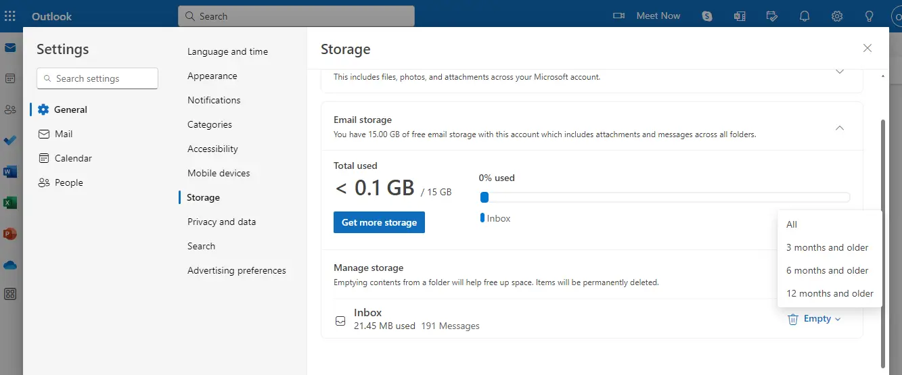Open the Empty dropdown for Inbox
The height and width of the screenshot is (375, 902).
[815, 319]
